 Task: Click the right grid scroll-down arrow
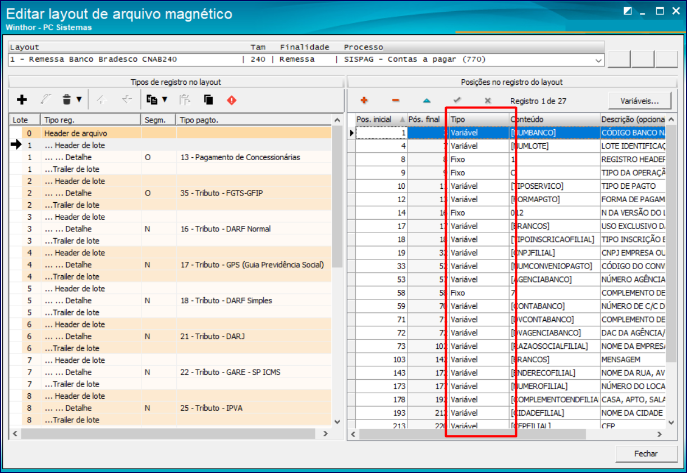pyautogui.click(x=672, y=422)
